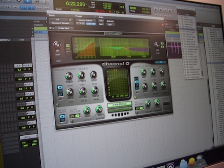Click the Low Filter Freq knob
Screen dimensions: 224x168
[87, 110]
